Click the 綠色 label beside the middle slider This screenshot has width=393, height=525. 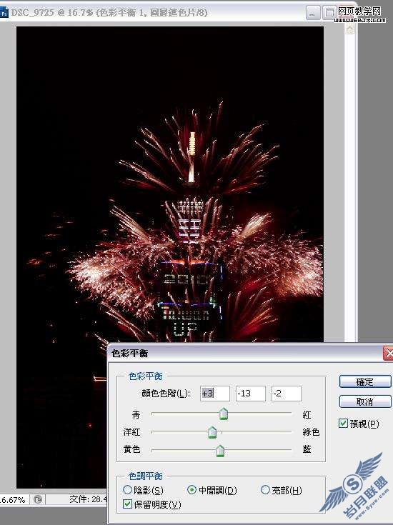(311, 432)
